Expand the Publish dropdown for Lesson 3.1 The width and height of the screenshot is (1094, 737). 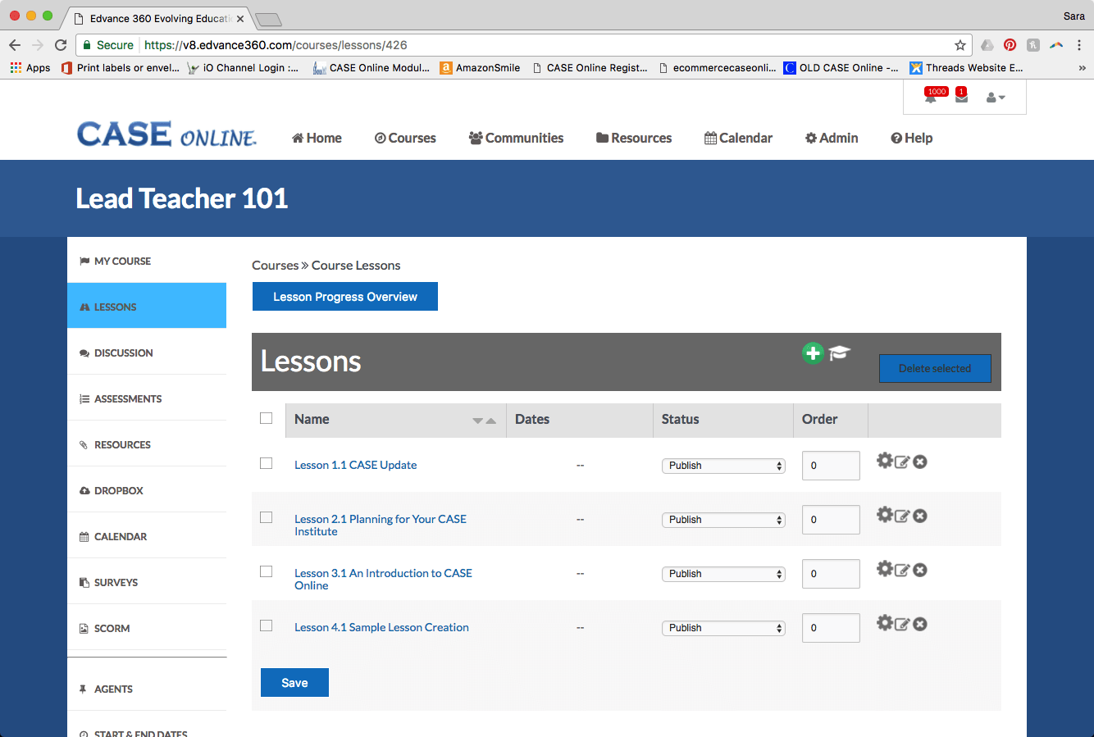pyautogui.click(x=723, y=574)
